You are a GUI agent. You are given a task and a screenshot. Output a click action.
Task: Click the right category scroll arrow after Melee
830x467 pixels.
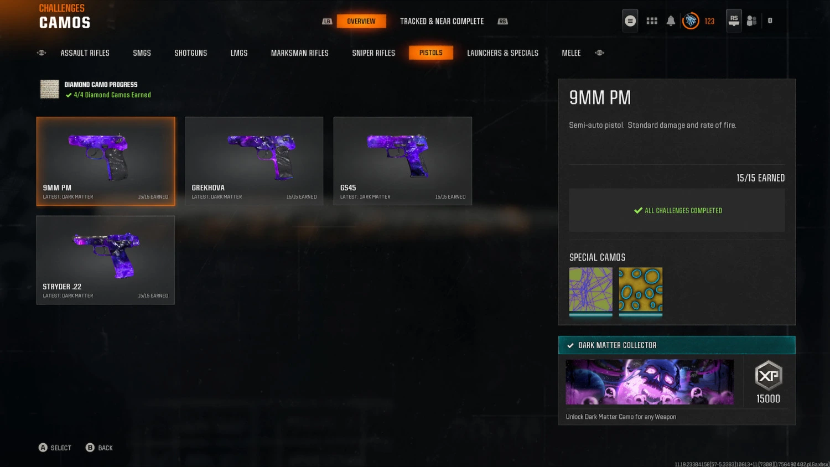tap(599, 53)
